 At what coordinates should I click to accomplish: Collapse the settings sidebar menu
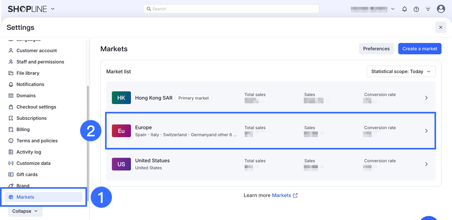click(25, 211)
